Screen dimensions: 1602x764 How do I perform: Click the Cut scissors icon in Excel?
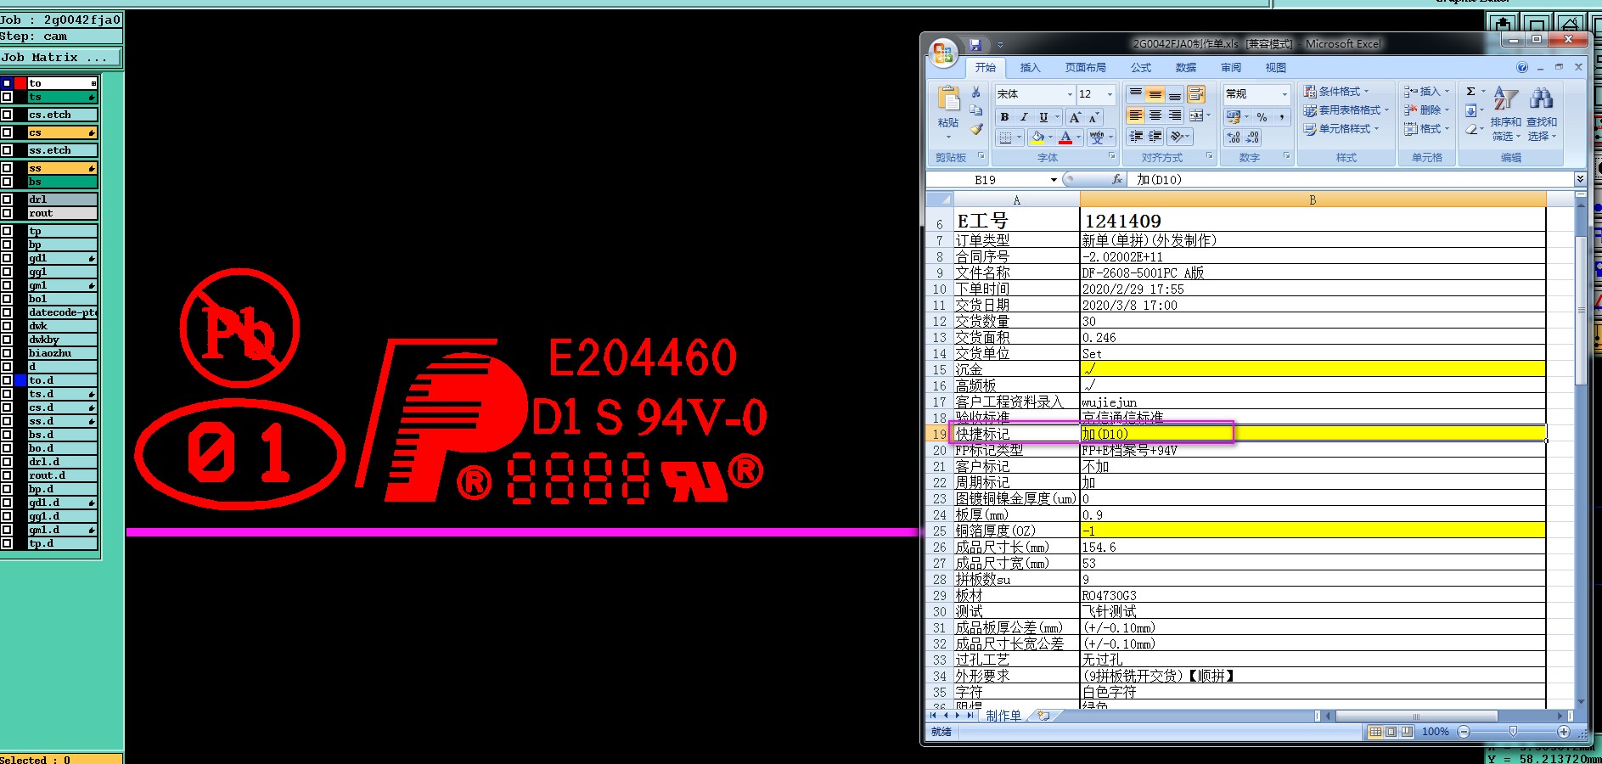pyautogui.click(x=976, y=92)
